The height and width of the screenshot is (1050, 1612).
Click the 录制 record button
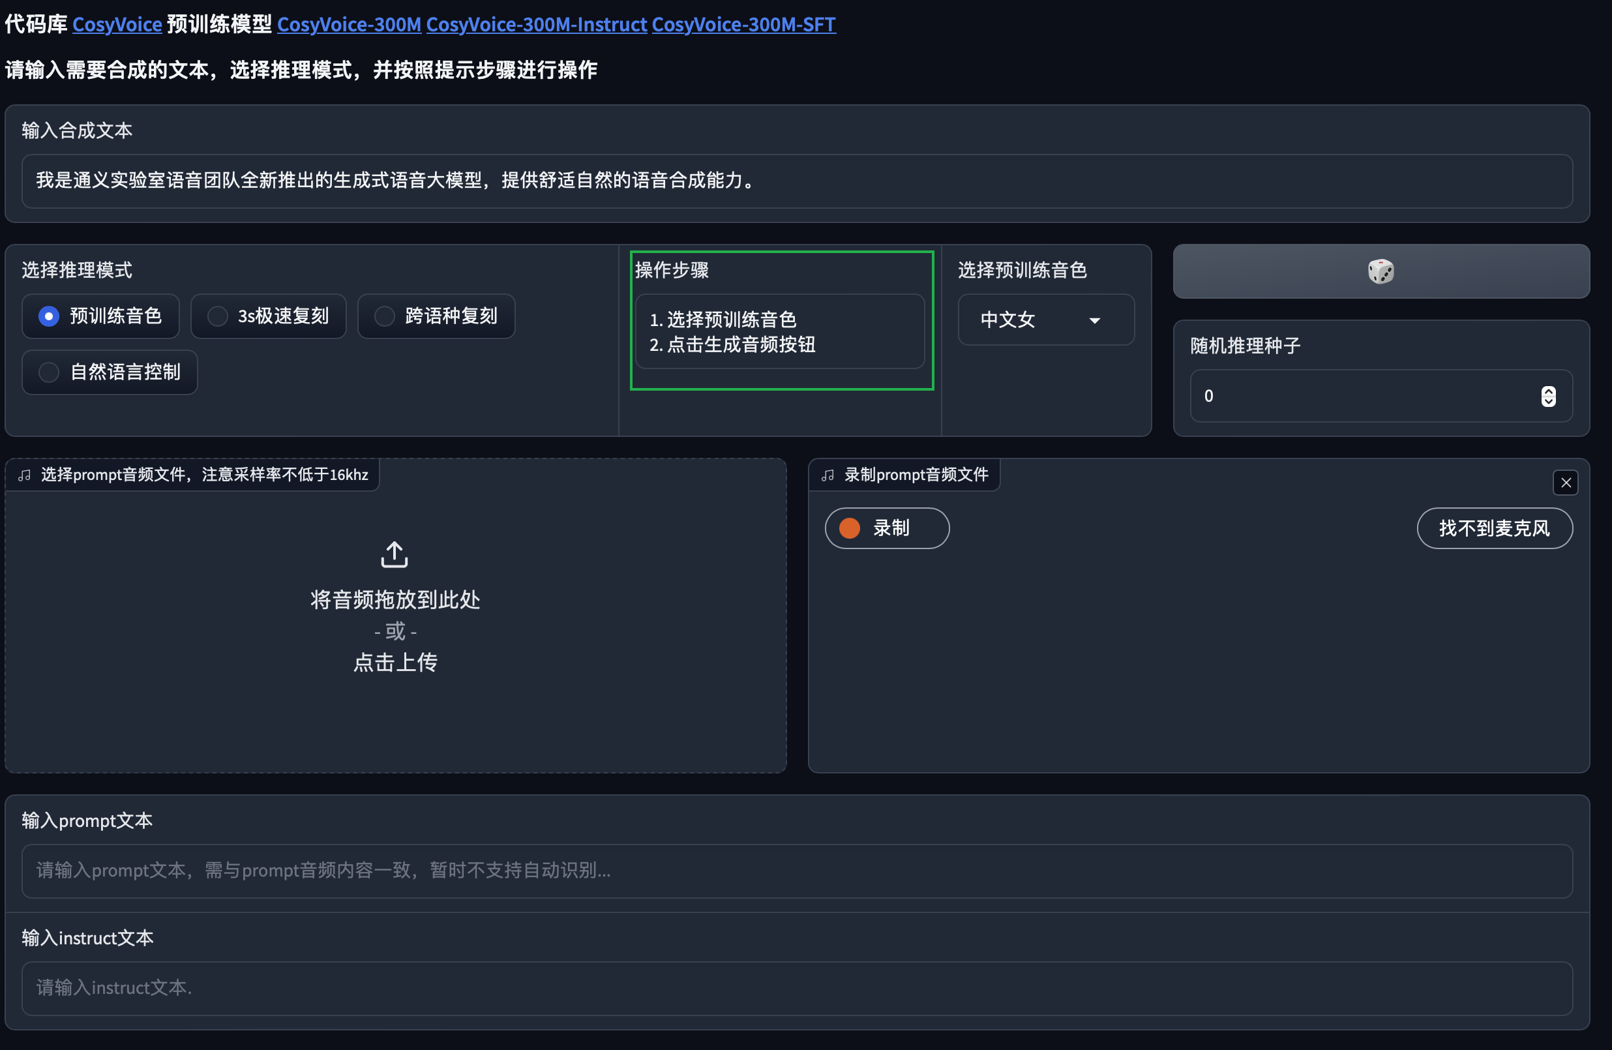[x=887, y=528]
